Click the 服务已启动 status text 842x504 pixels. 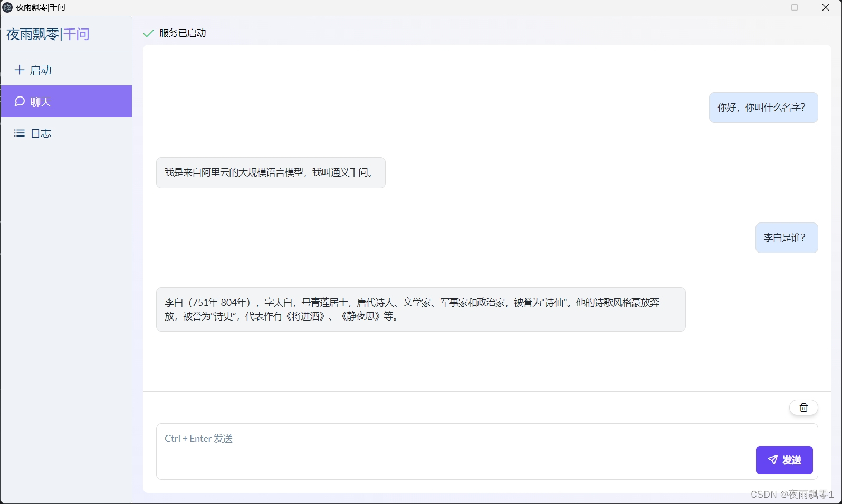click(183, 33)
